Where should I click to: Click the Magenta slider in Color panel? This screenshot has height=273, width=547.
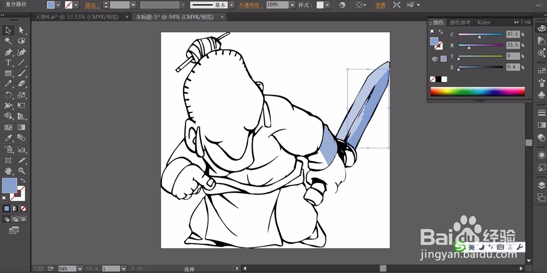tap(480, 45)
